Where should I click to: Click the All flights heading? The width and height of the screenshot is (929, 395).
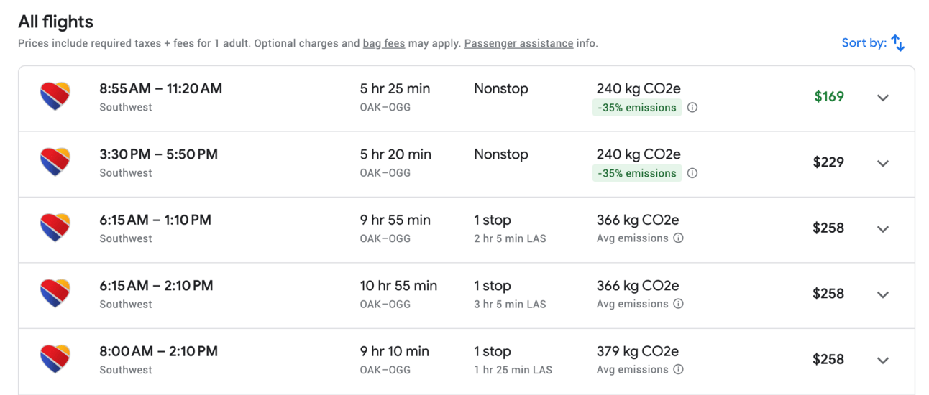click(x=55, y=22)
